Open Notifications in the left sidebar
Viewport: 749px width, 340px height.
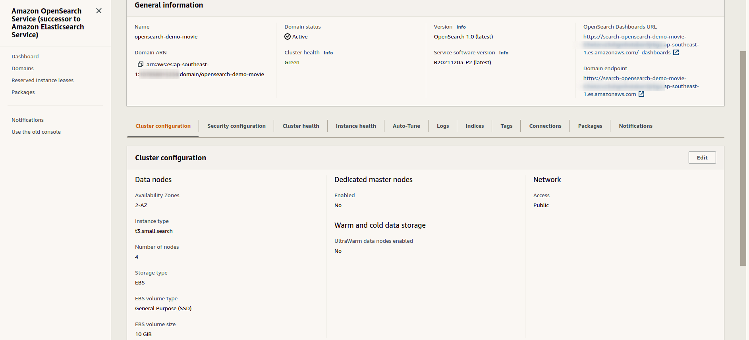click(x=27, y=120)
